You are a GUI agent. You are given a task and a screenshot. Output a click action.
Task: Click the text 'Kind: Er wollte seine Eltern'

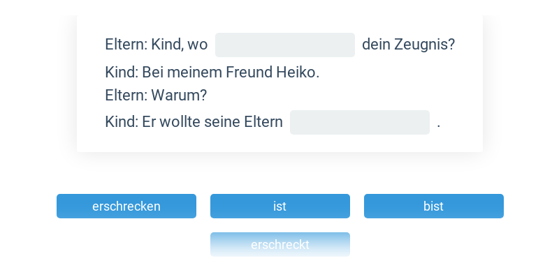coord(194,122)
